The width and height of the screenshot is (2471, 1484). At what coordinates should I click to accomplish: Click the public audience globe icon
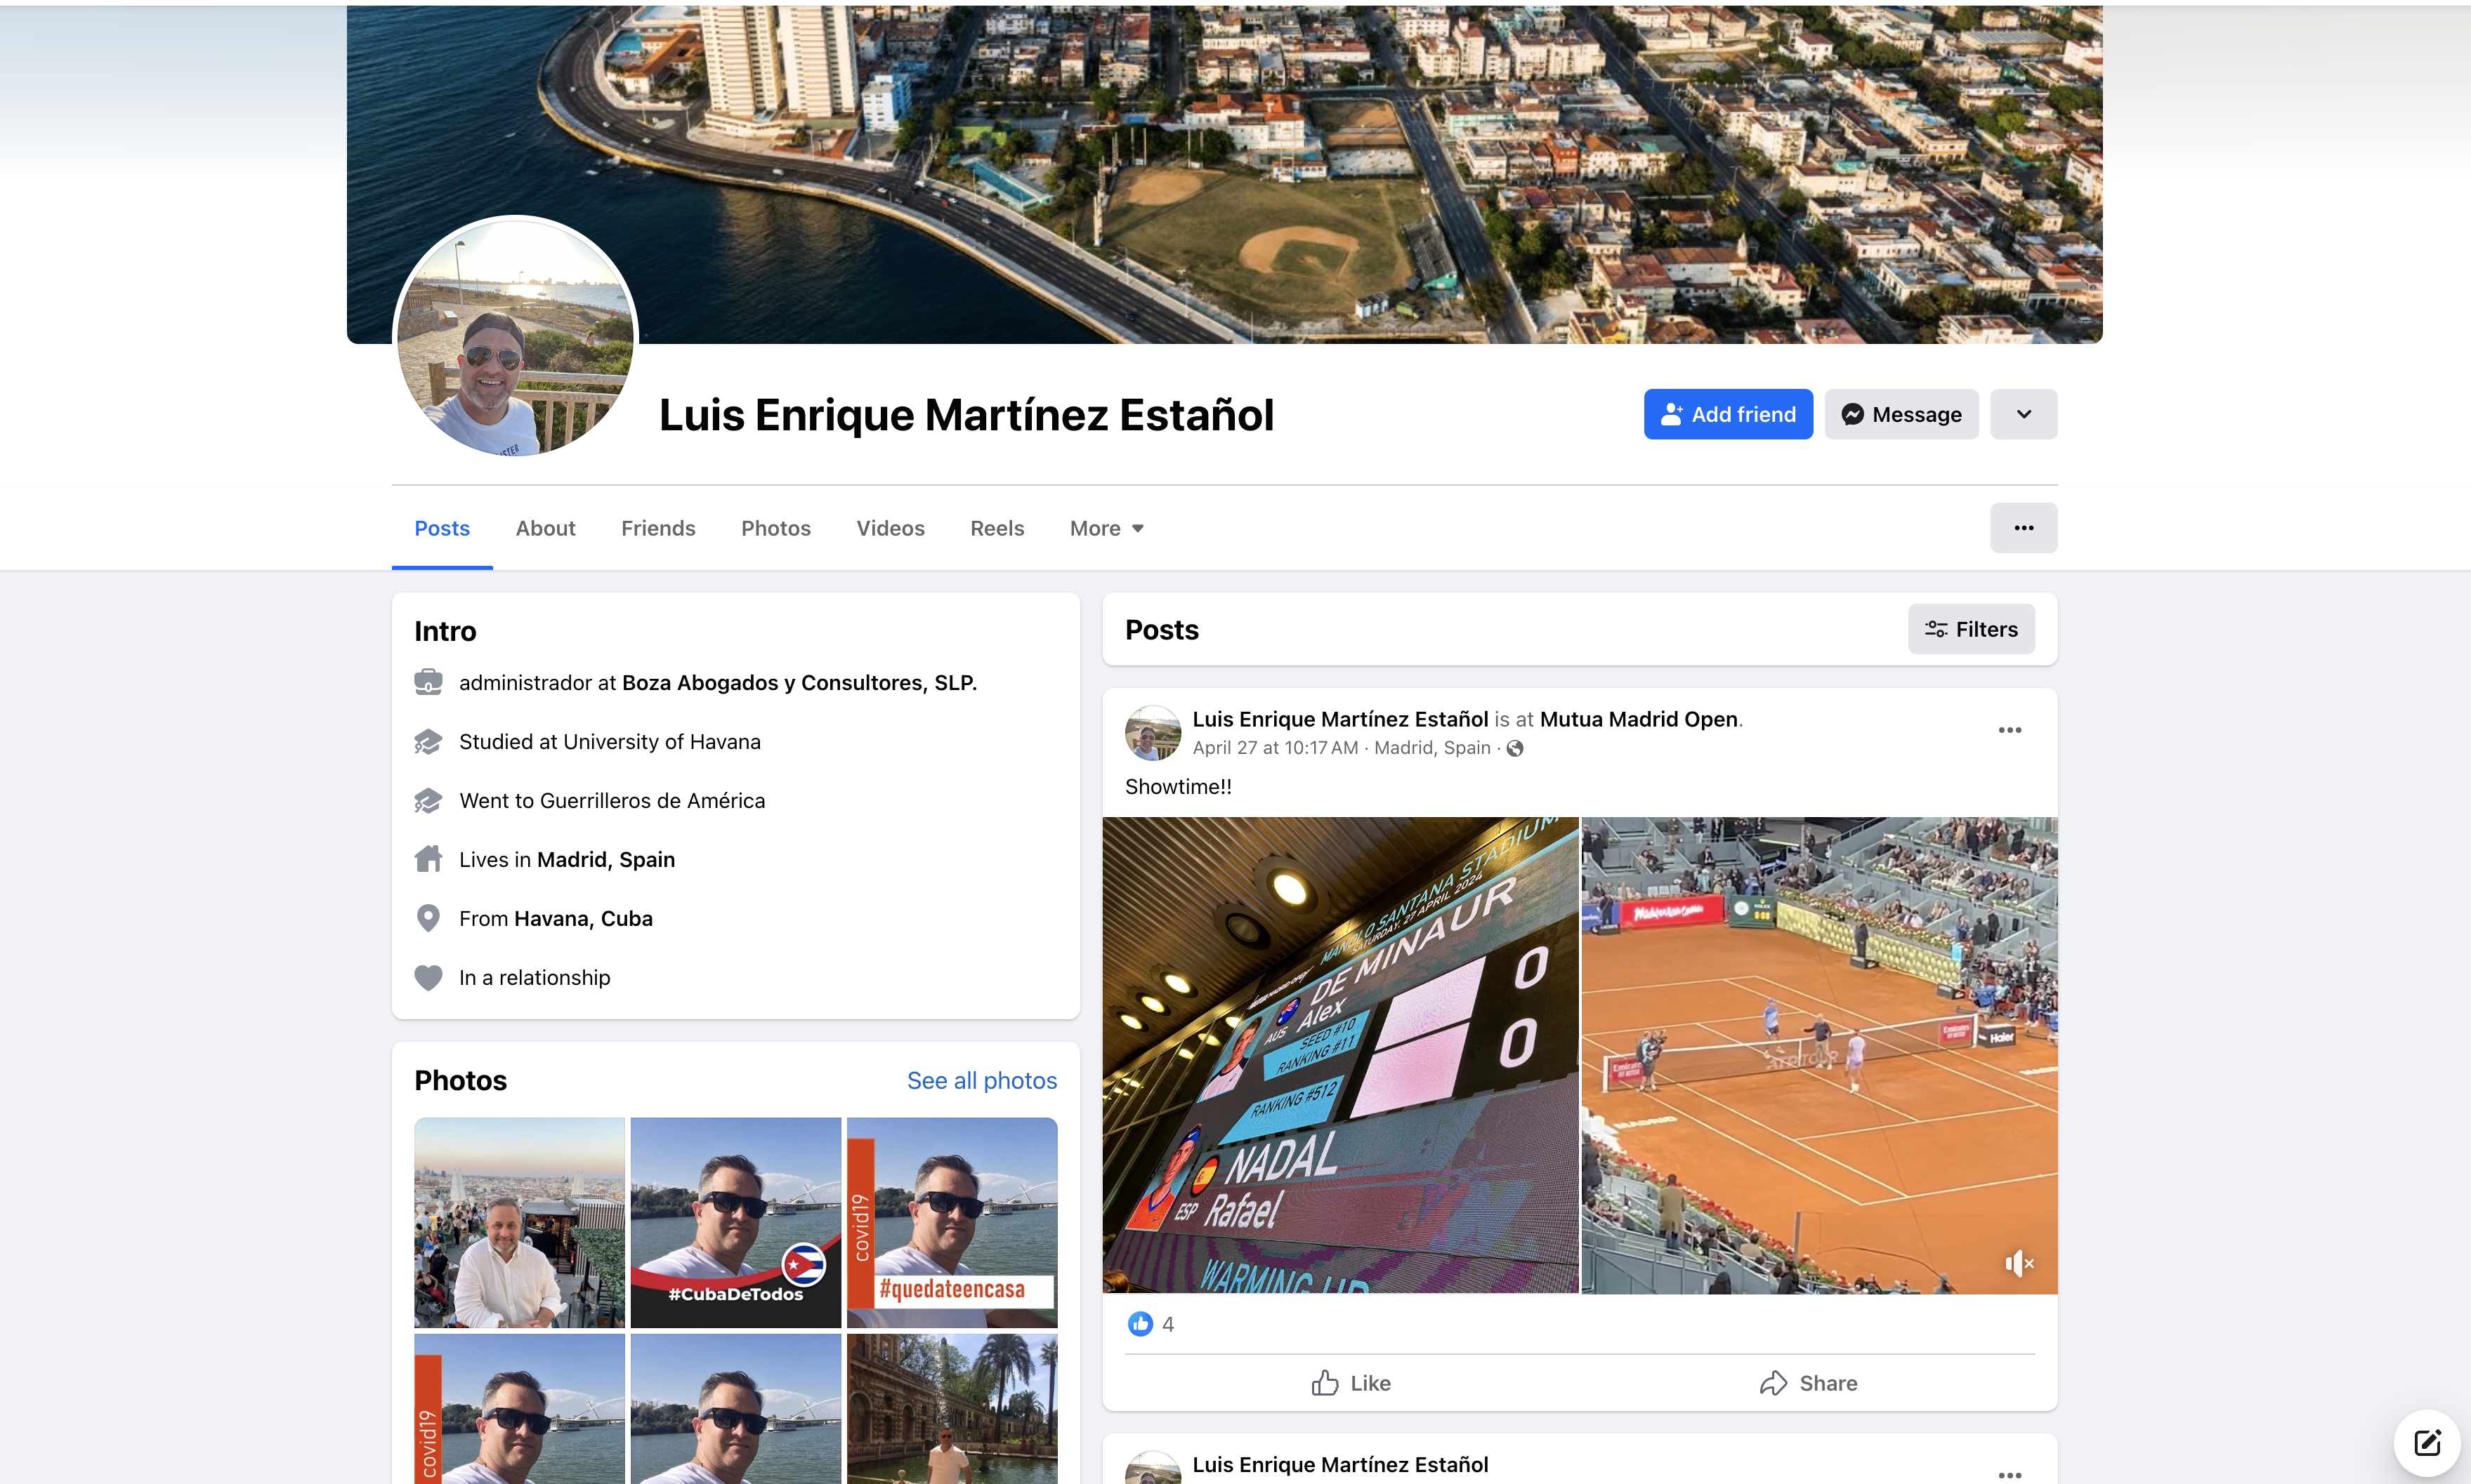(x=1514, y=748)
